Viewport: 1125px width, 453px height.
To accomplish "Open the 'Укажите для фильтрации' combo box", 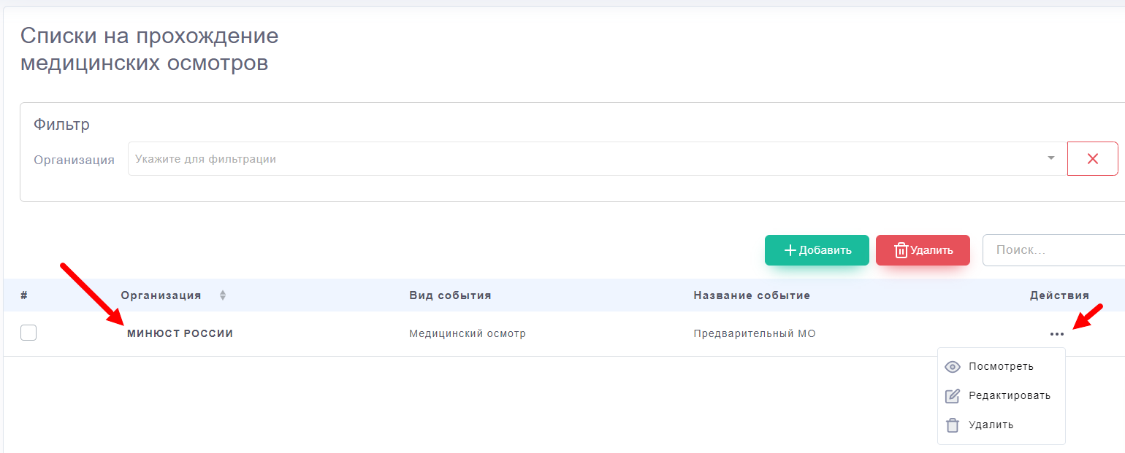I will [584, 159].
